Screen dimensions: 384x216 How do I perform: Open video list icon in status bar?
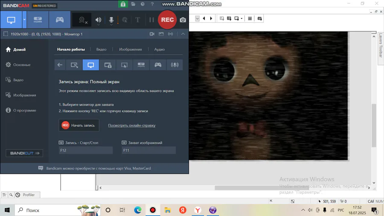click(x=152, y=34)
